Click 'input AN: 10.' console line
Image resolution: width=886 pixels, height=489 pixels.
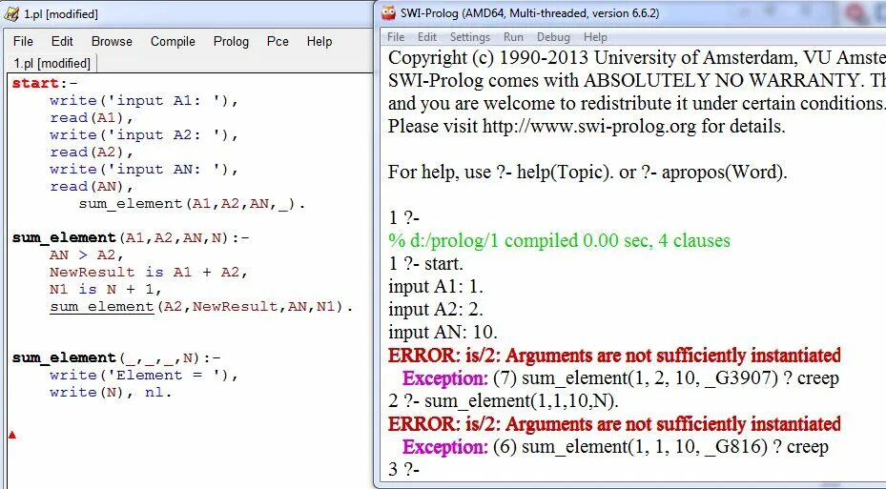443,332
